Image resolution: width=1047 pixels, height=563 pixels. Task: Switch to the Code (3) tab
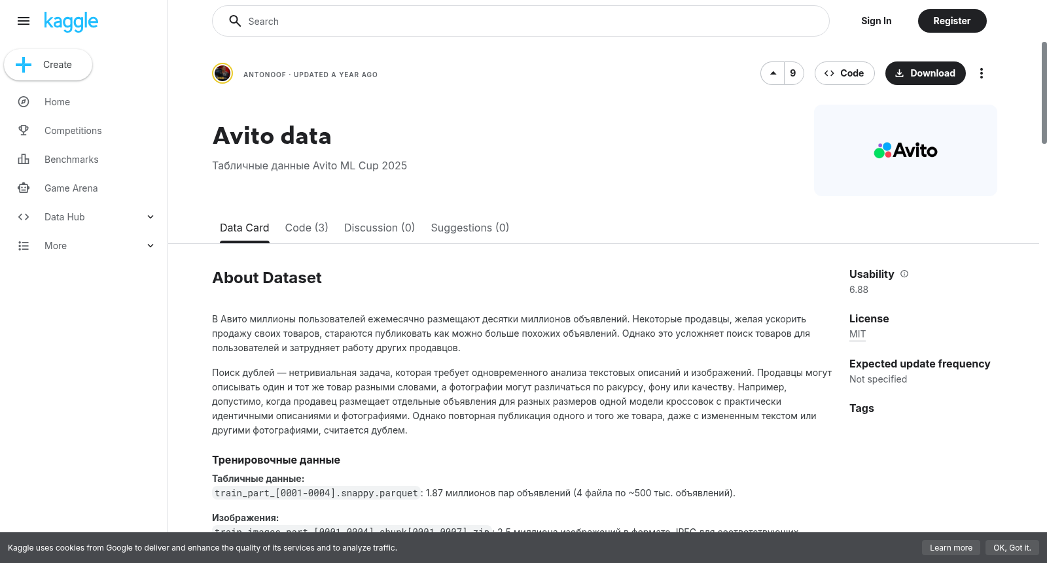click(306, 228)
